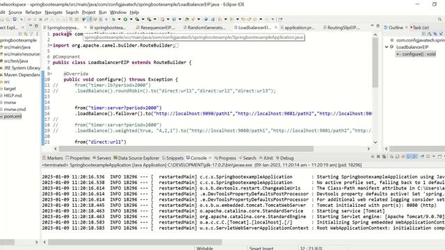Toggle Word Wrap in Console toolbar
445x250 pixels.
403,156
